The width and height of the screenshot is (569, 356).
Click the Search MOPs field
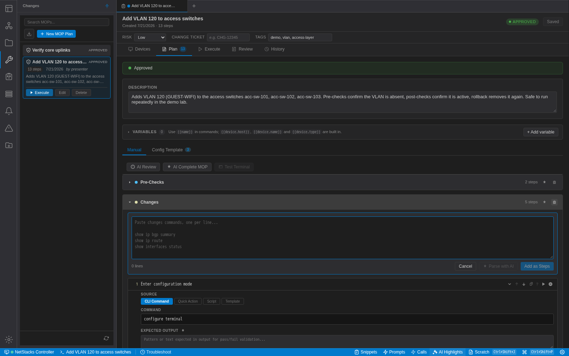coord(67,22)
